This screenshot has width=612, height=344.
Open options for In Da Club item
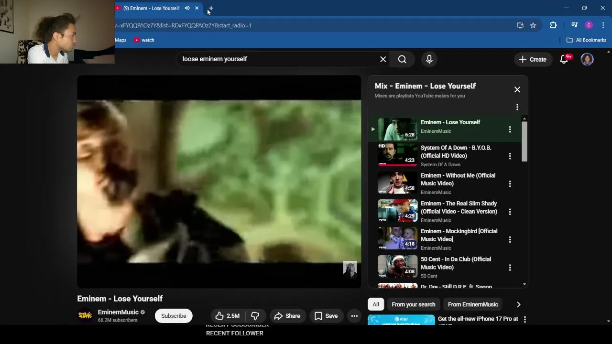(x=510, y=268)
